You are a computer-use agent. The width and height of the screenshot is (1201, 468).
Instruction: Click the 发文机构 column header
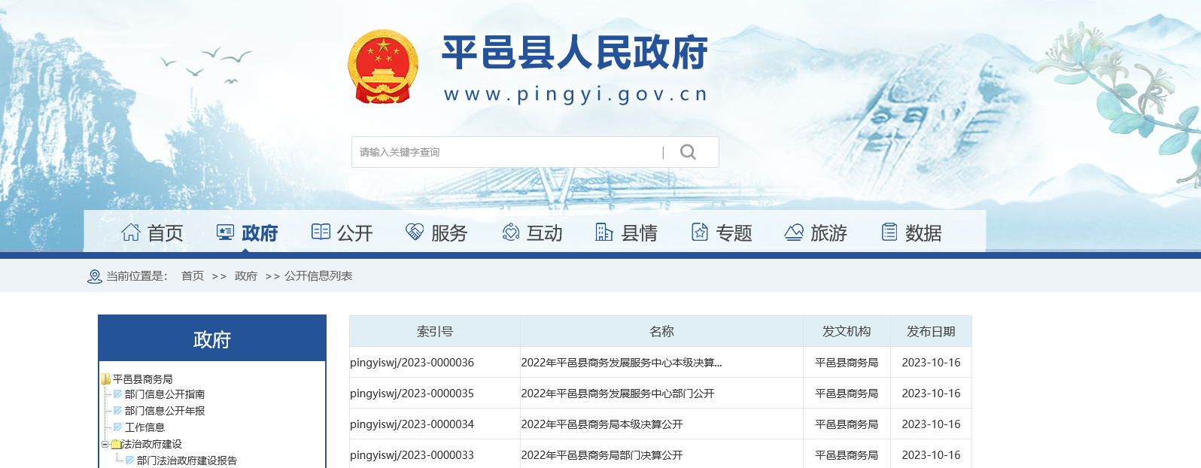tap(847, 331)
